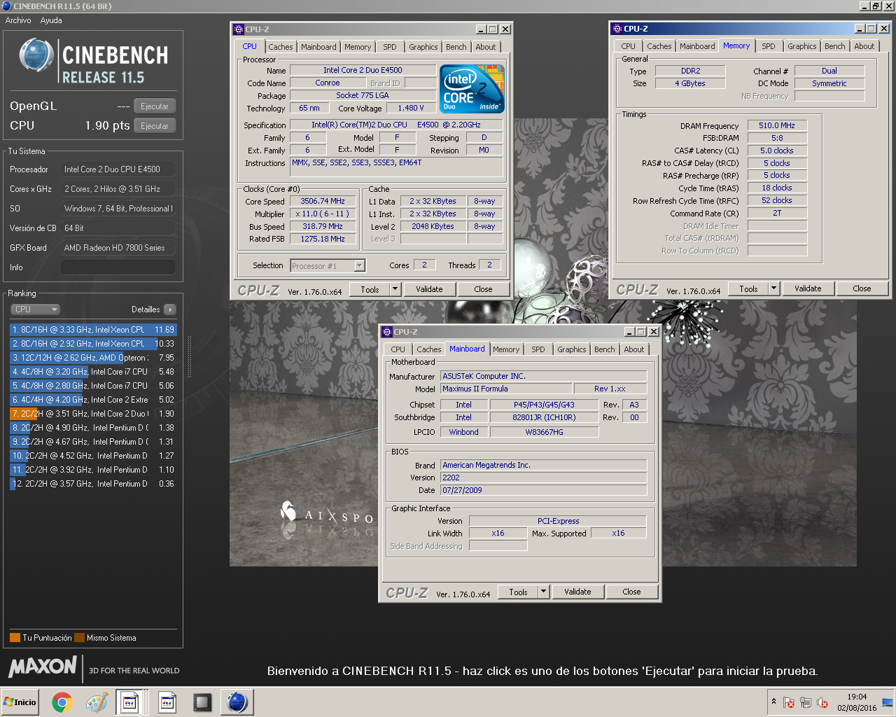Viewport: 896px width, 717px height.
Task: Show hidden system tray icons arrow
Action: coord(773,702)
